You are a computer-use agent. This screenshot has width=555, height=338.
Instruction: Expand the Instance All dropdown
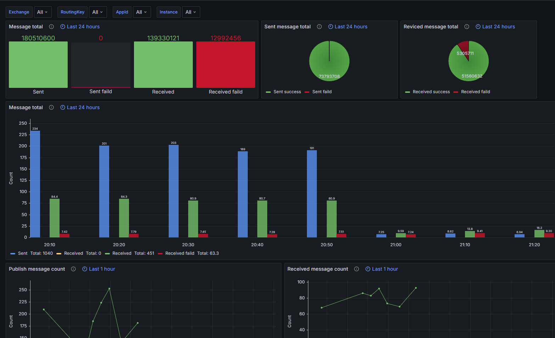point(191,12)
